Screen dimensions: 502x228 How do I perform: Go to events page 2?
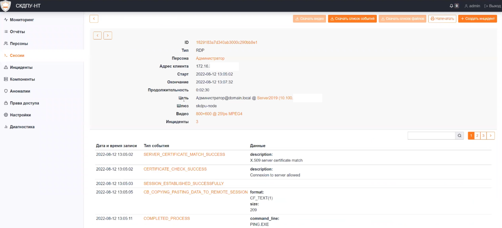tap(477, 136)
